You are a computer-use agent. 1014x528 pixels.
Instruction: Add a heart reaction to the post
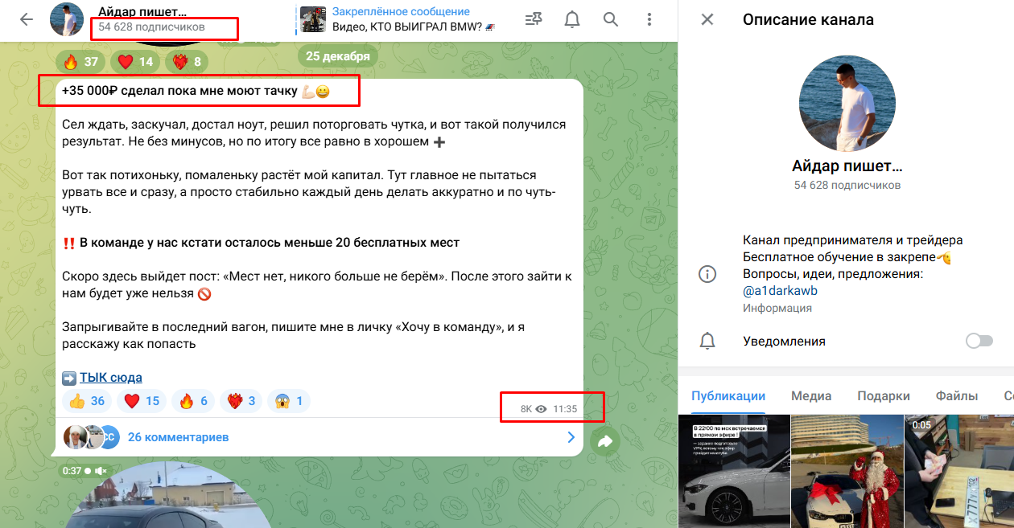click(141, 400)
